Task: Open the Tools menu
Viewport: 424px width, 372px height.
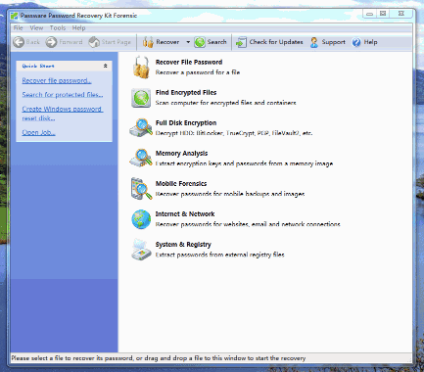Action: coord(58,28)
